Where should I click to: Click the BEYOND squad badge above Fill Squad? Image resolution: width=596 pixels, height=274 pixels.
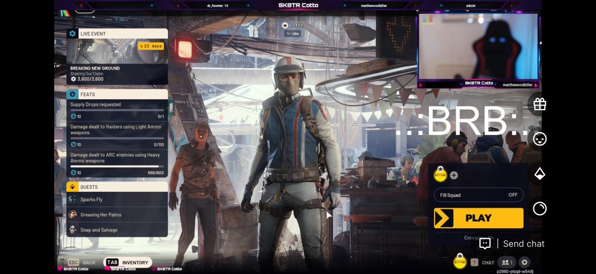(x=441, y=175)
